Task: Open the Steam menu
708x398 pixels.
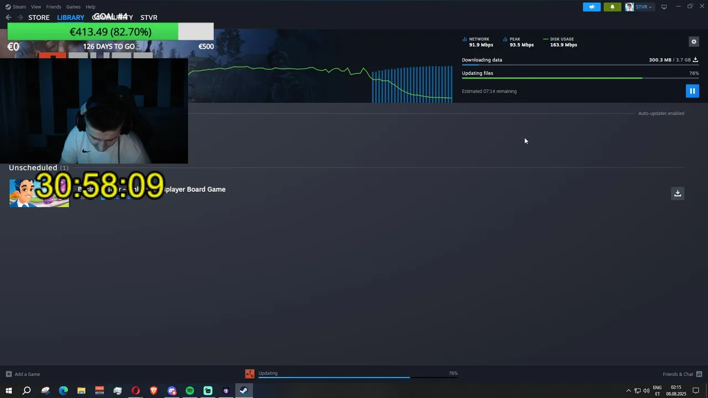Action: (x=19, y=7)
